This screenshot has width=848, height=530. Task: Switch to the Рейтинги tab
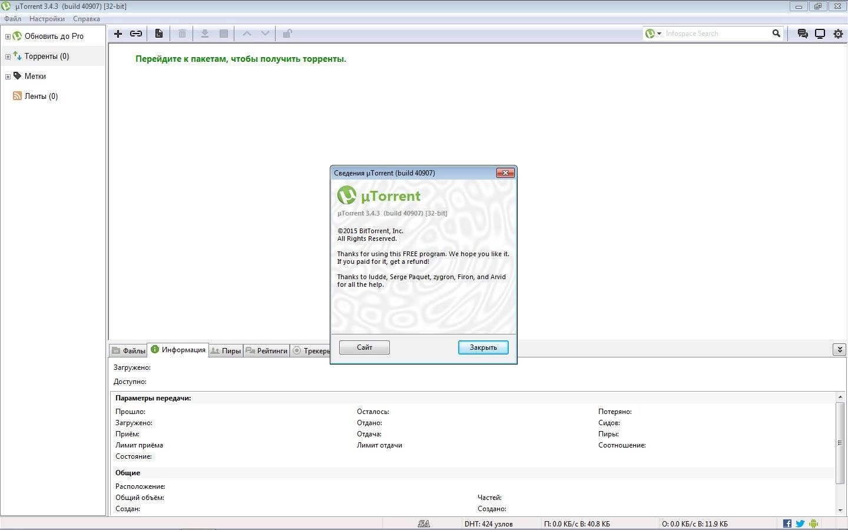[x=267, y=350]
